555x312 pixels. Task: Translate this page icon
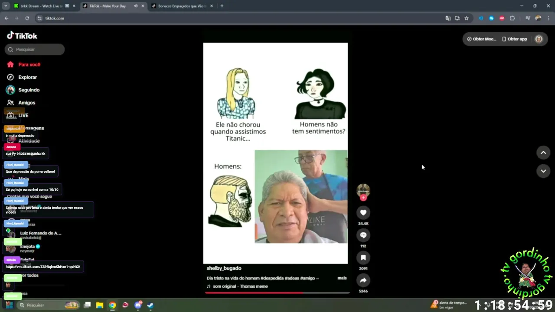click(x=448, y=18)
